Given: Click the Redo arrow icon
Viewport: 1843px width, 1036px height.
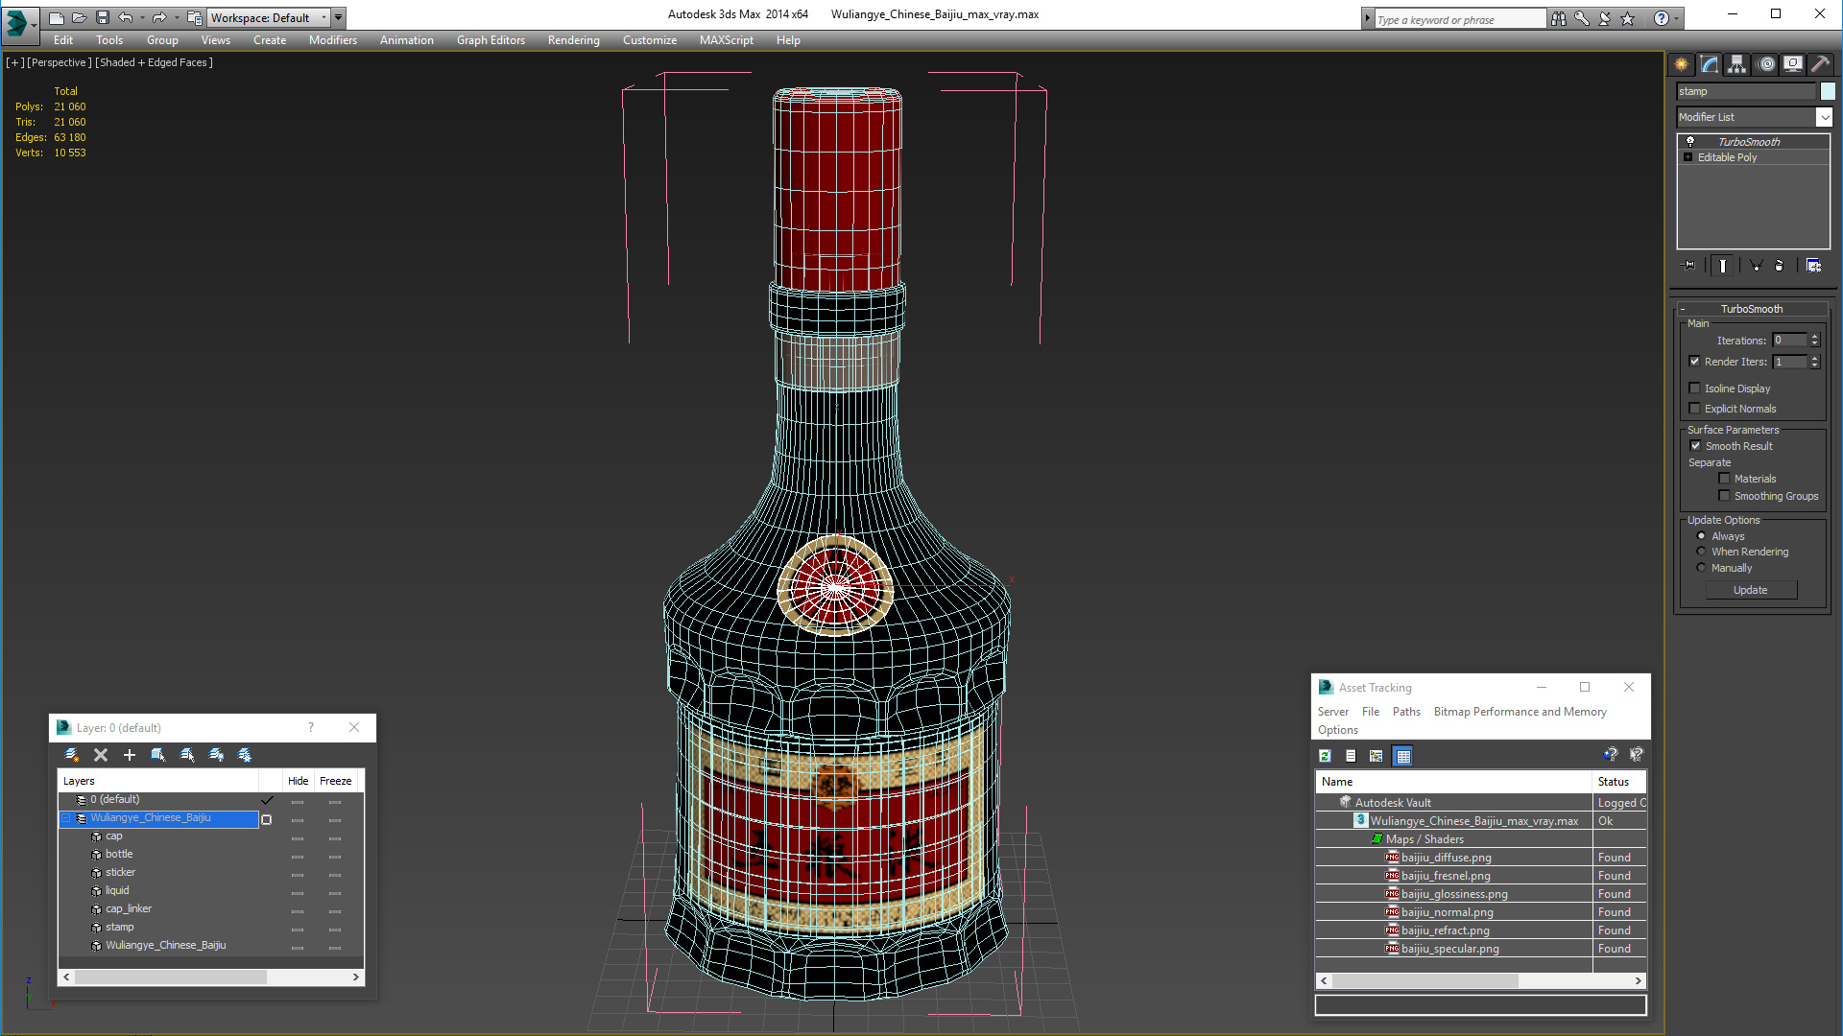Looking at the screenshot, I should pyautogui.click(x=159, y=17).
